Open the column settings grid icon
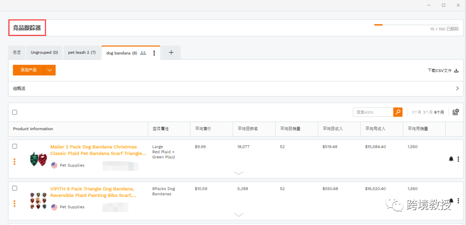The width and height of the screenshot is (466, 225). pos(456,112)
